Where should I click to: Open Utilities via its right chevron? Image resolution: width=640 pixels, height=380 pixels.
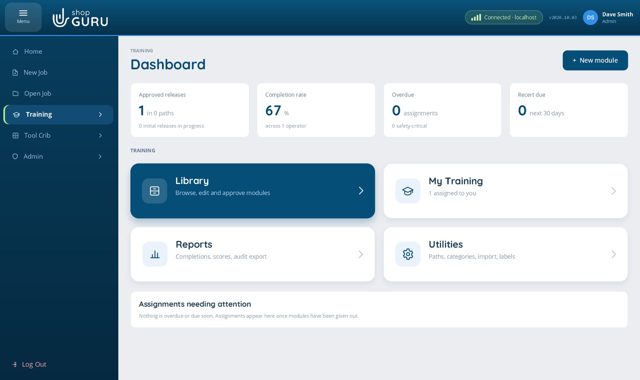(x=614, y=254)
